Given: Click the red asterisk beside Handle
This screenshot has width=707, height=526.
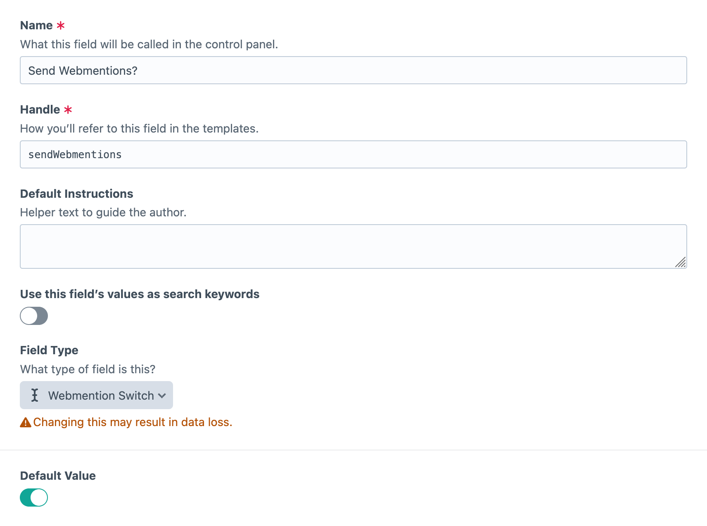Looking at the screenshot, I should [68, 110].
